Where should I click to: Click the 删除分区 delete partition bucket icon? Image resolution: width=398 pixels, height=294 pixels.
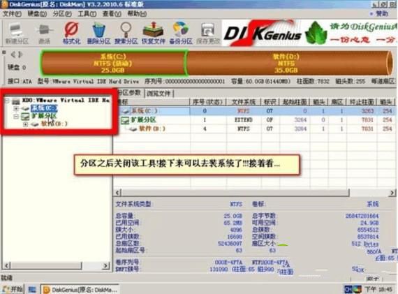coord(98,33)
